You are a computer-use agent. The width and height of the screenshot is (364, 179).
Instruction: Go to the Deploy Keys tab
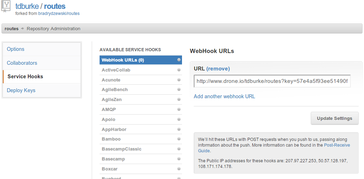pyautogui.click(x=21, y=90)
